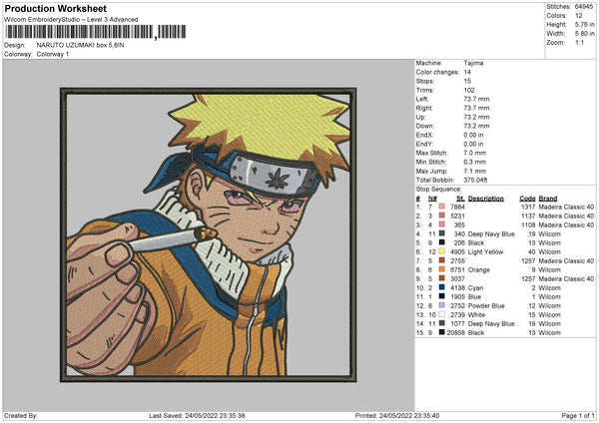Select the 'Powder Blue' description text

(x=486, y=306)
